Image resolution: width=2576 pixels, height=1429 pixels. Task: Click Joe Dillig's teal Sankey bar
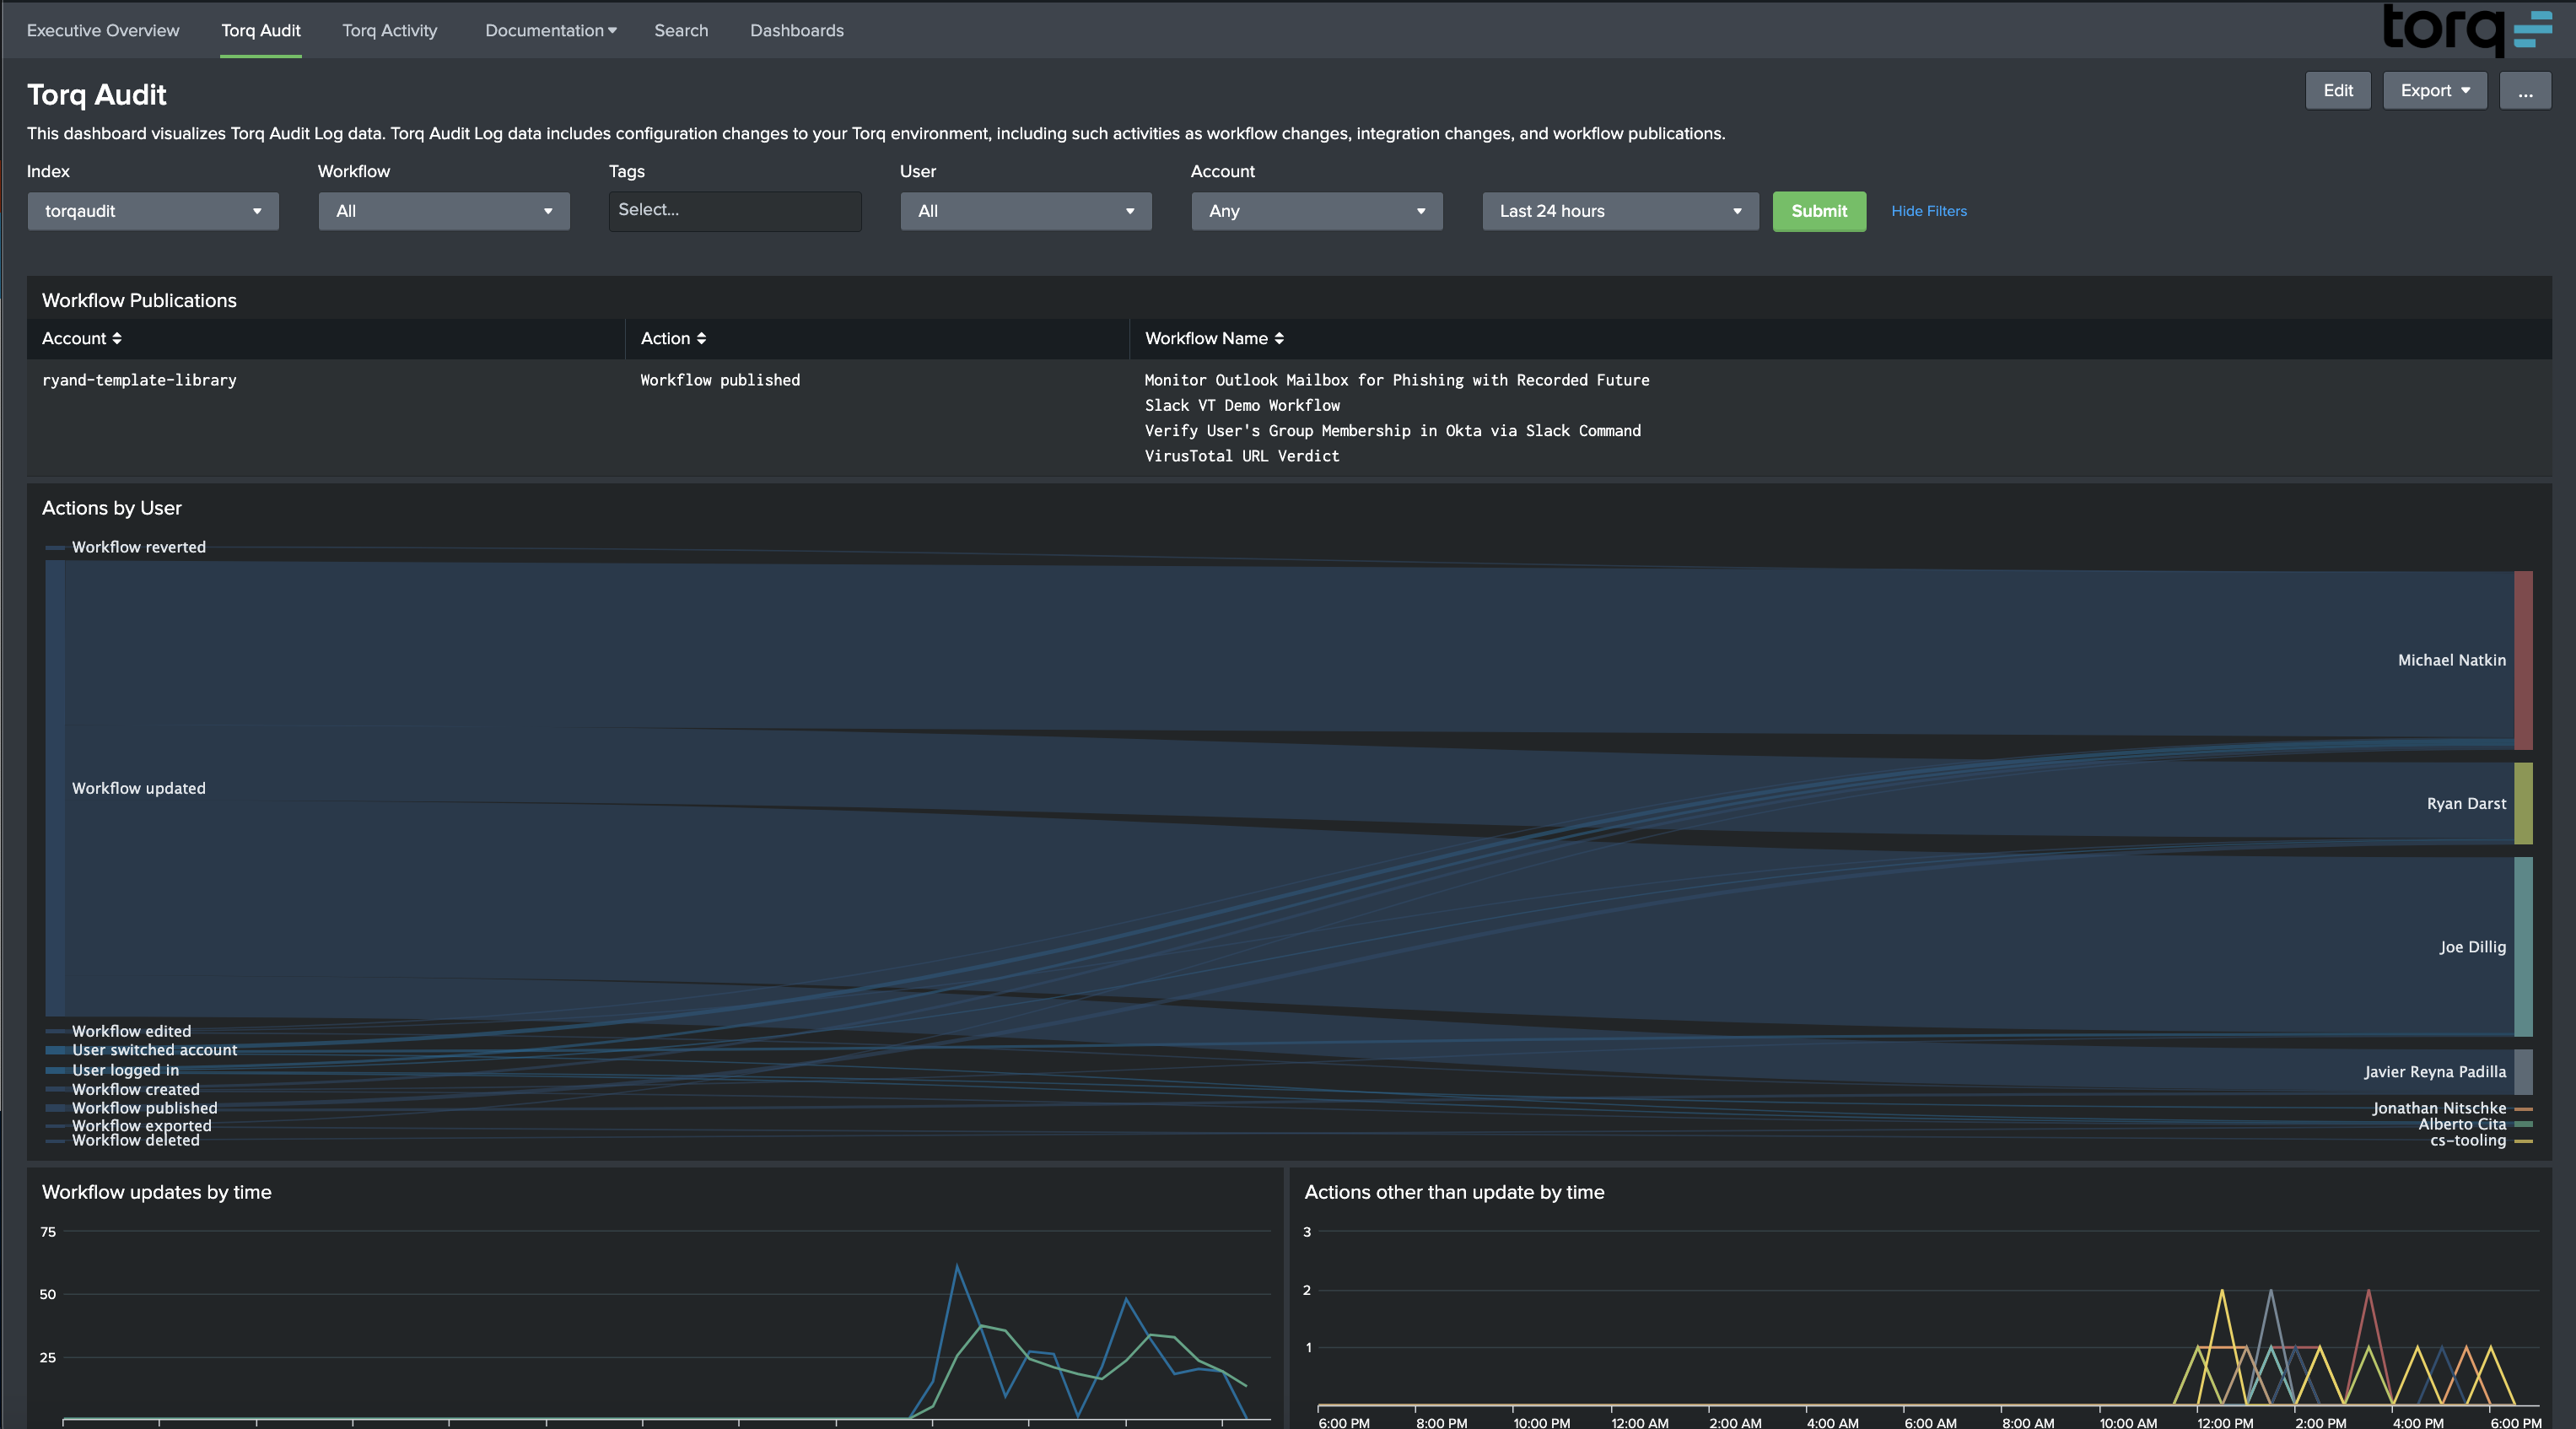click(2523, 946)
